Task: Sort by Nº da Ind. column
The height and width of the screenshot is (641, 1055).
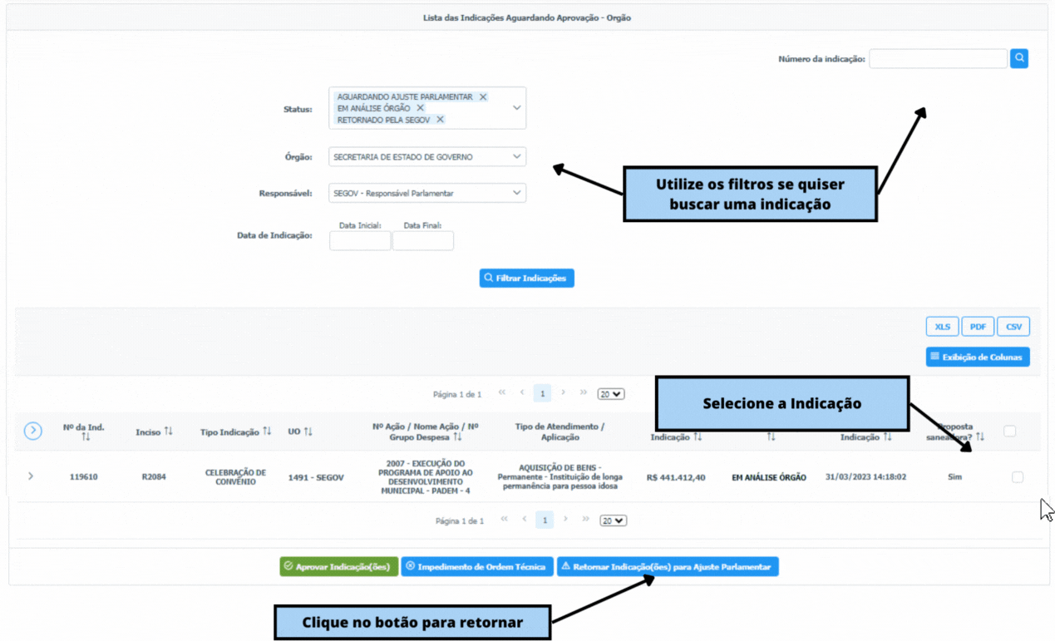Action: point(84,436)
